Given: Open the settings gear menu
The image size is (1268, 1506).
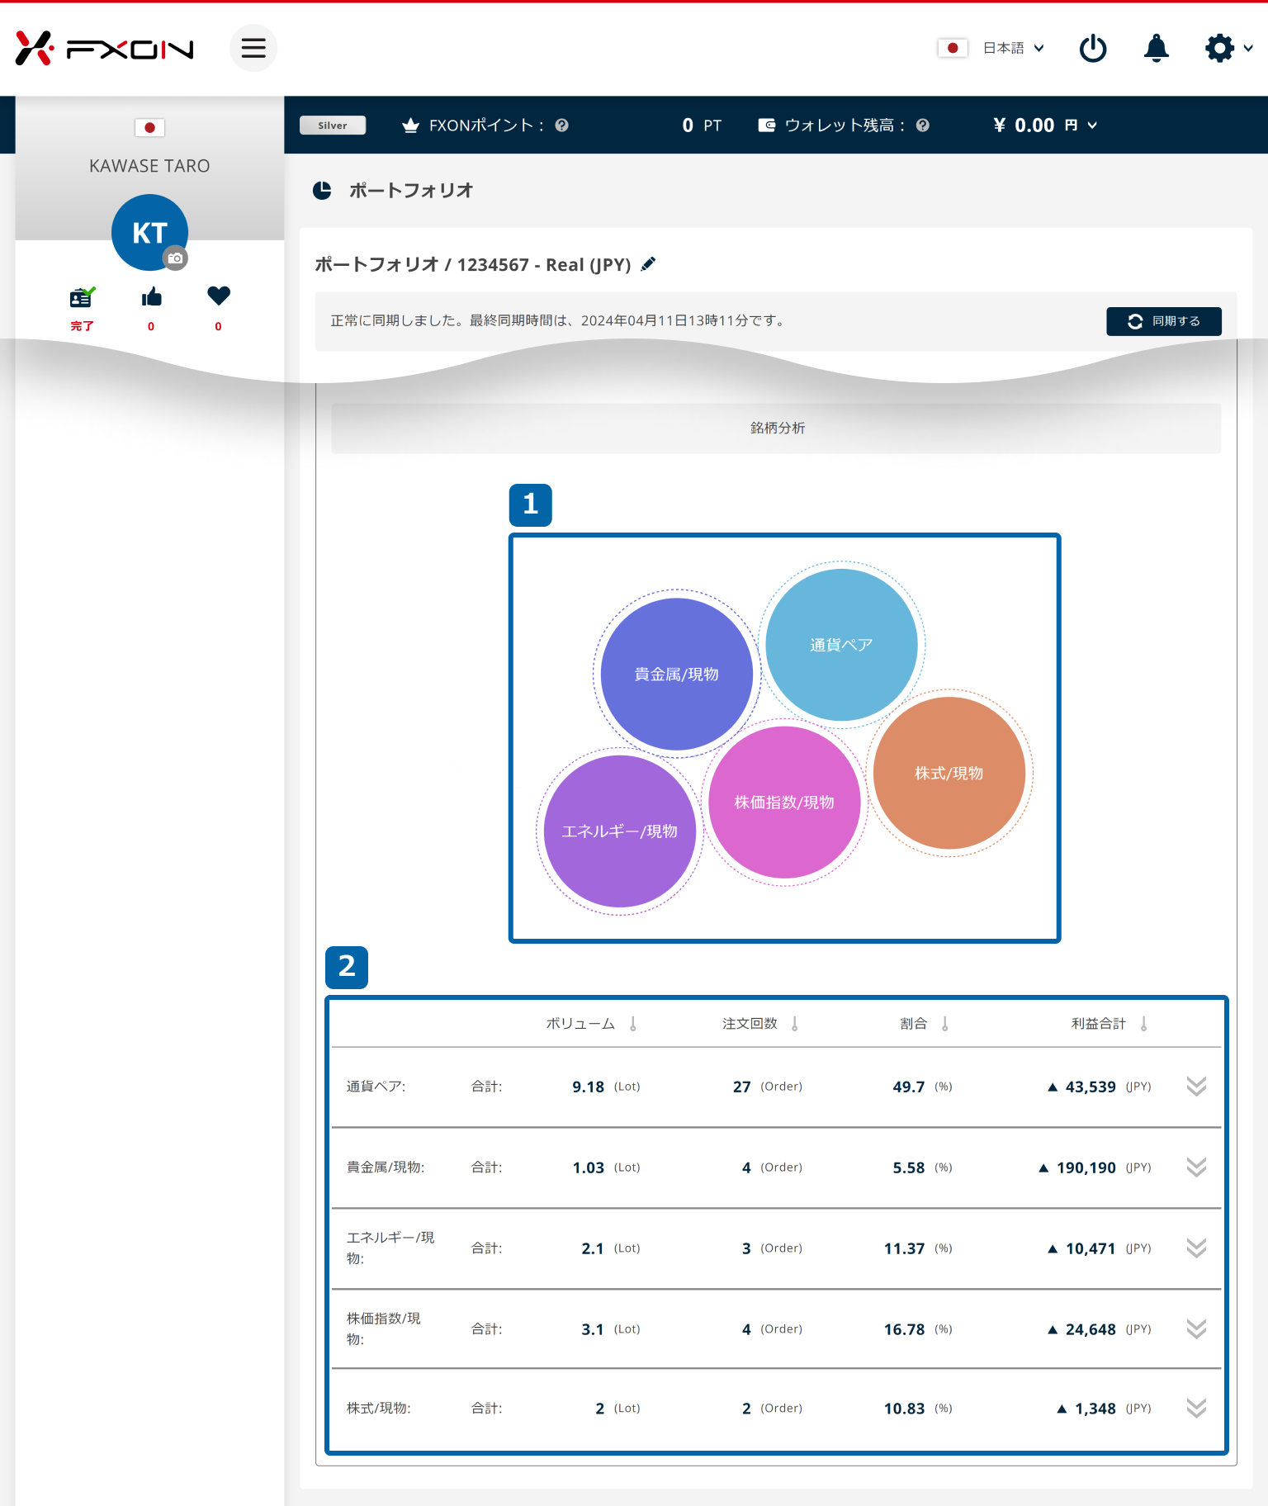Looking at the screenshot, I should 1228,48.
